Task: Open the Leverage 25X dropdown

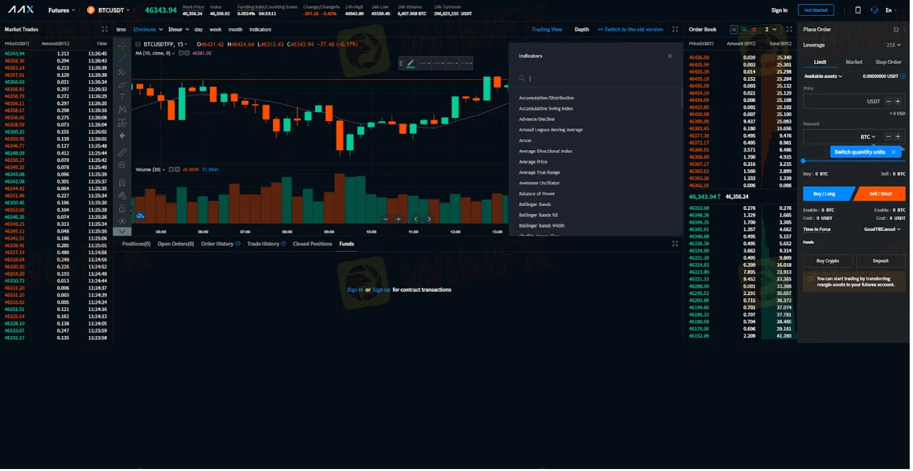Action: pyautogui.click(x=894, y=45)
